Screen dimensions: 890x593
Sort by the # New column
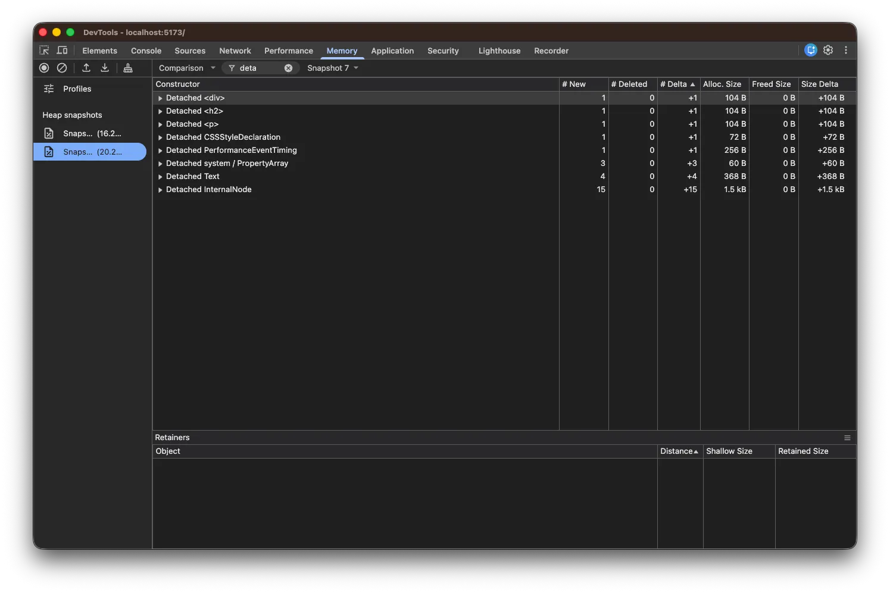[584, 84]
